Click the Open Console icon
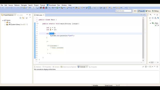This screenshot has height=90, width=160. [x=150, y=67]
